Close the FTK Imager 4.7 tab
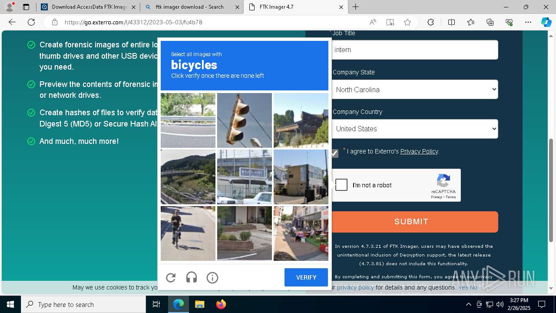 [x=341, y=7]
